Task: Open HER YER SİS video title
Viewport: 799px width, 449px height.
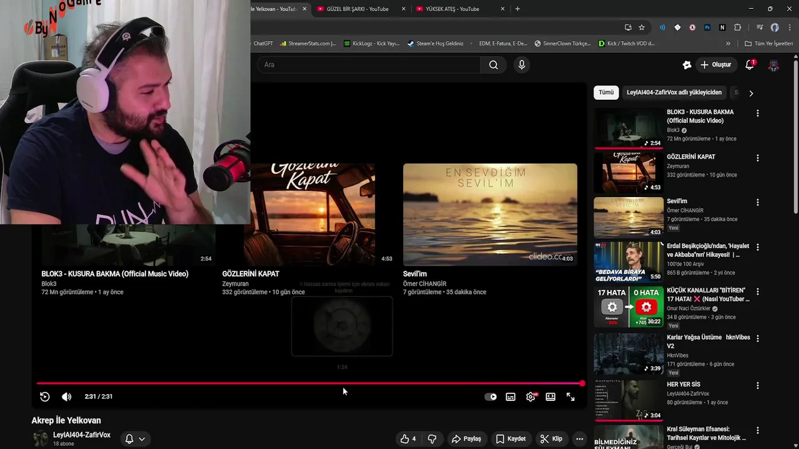Action: coord(684,384)
